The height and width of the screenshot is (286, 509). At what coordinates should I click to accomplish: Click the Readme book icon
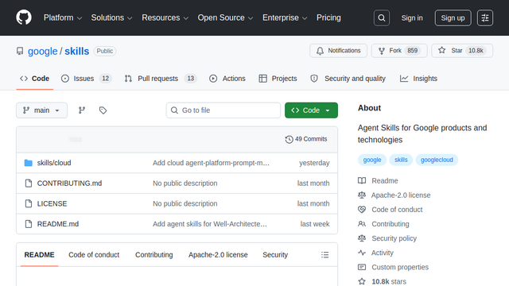(x=362, y=180)
